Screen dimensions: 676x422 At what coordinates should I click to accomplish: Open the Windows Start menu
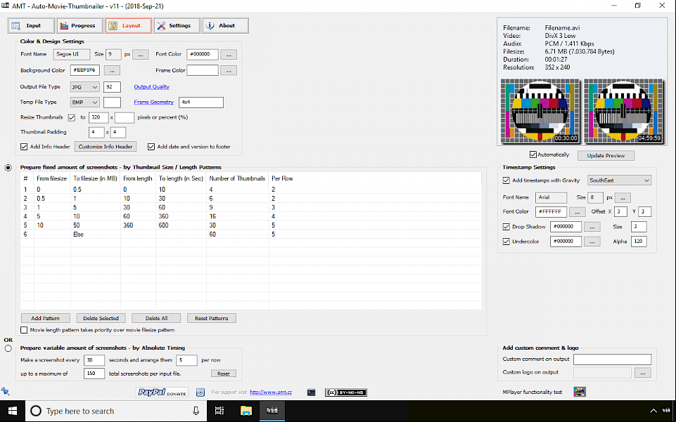pos(13,411)
